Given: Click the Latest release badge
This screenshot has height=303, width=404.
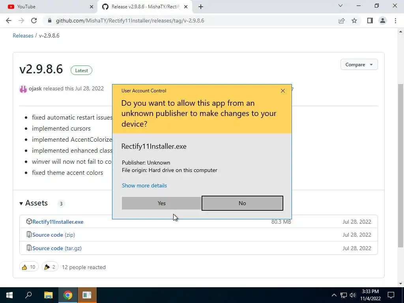Looking at the screenshot, I should pos(81,70).
